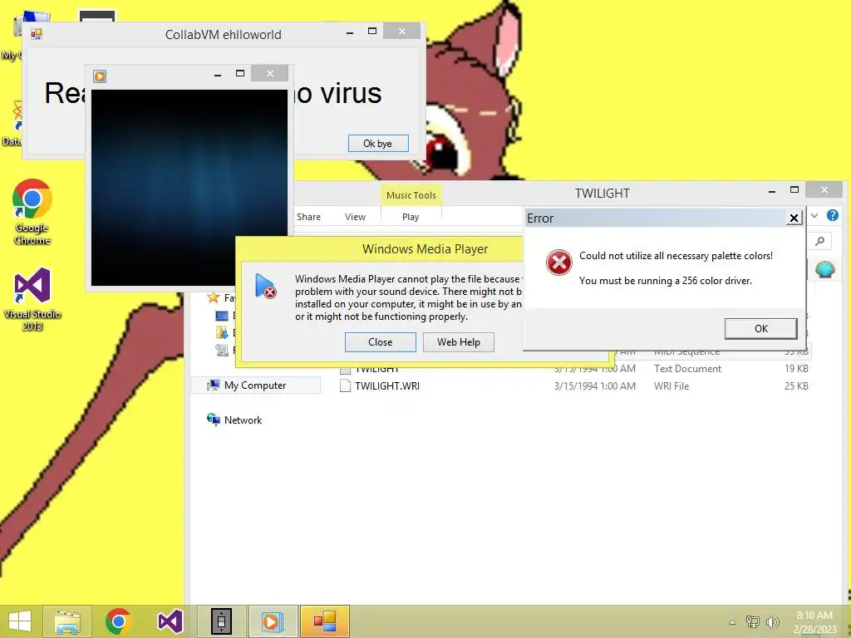This screenshot has height=638, width=851.
Task: Open the Google Chrome desktop shortcut
Action: pos(32,212)
